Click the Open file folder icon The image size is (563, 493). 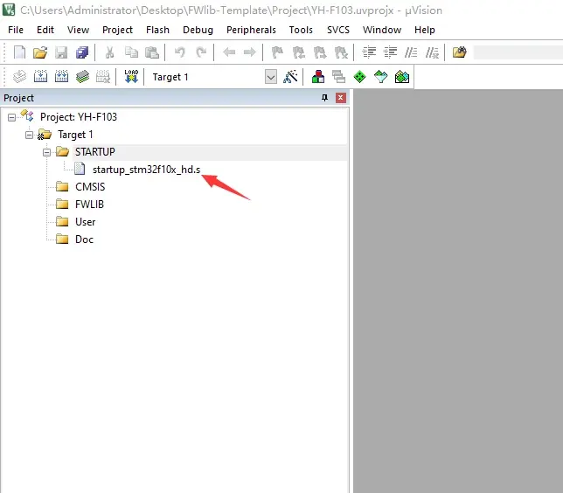pyautogui.click(x=40, y=52)
